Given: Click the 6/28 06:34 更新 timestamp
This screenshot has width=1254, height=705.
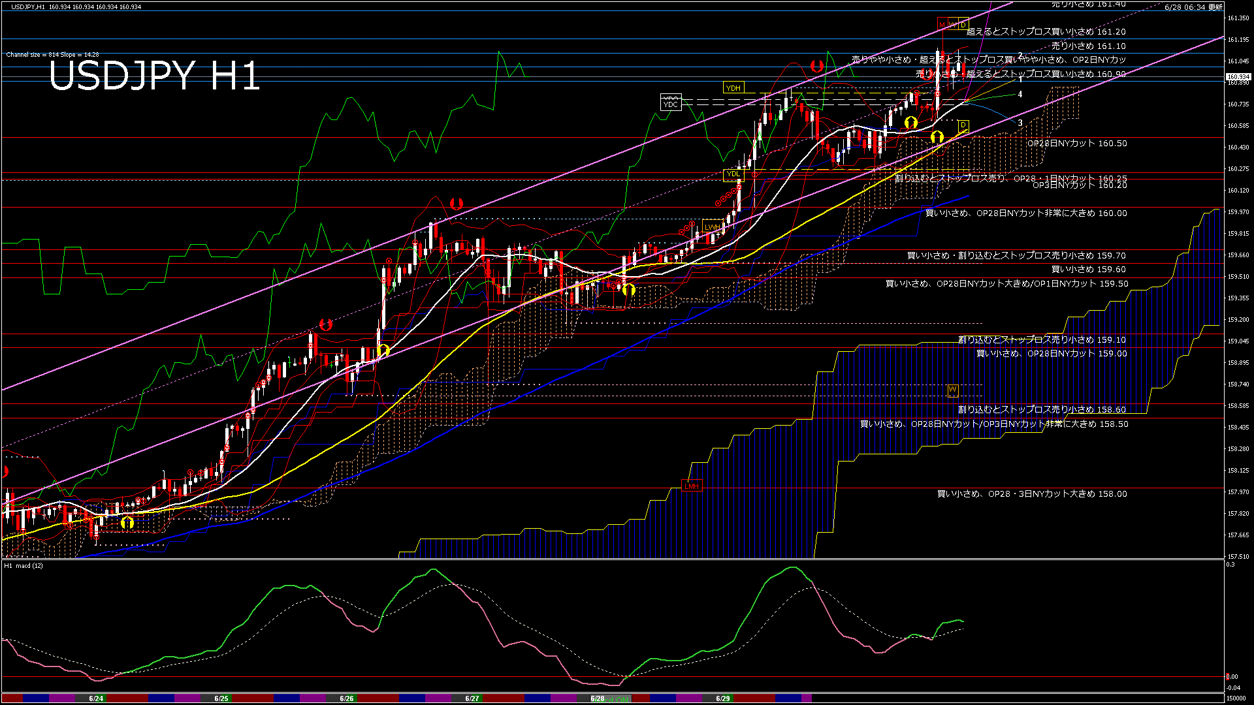Looking at the screenshot, I should coord(1193,7).
